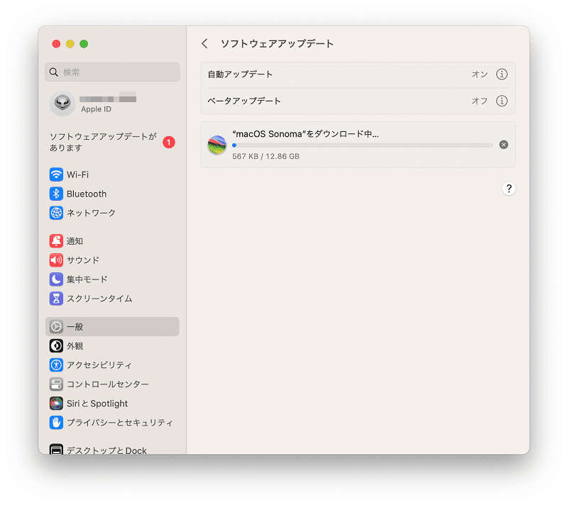
Task: Open サウンド settings label
Action: click(x=83, y=260)
